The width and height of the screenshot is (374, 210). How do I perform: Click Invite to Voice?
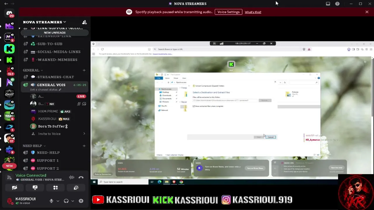pos(49,134)
